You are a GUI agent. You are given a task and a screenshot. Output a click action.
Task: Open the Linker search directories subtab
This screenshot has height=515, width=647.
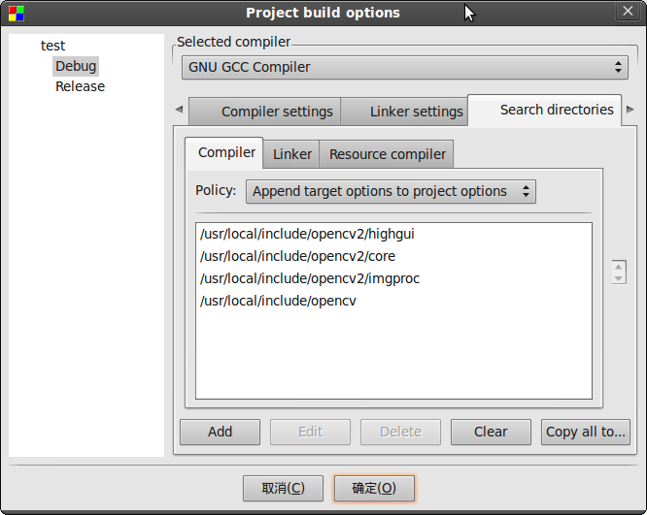(291, 154)
